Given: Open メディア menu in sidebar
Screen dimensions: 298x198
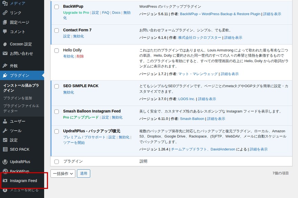Looking at the screenshot, I should pyautogui.click(x=18, y=3).
